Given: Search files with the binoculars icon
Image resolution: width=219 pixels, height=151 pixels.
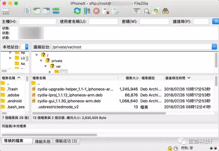Looking at the screenshot, I should (165, 11).
